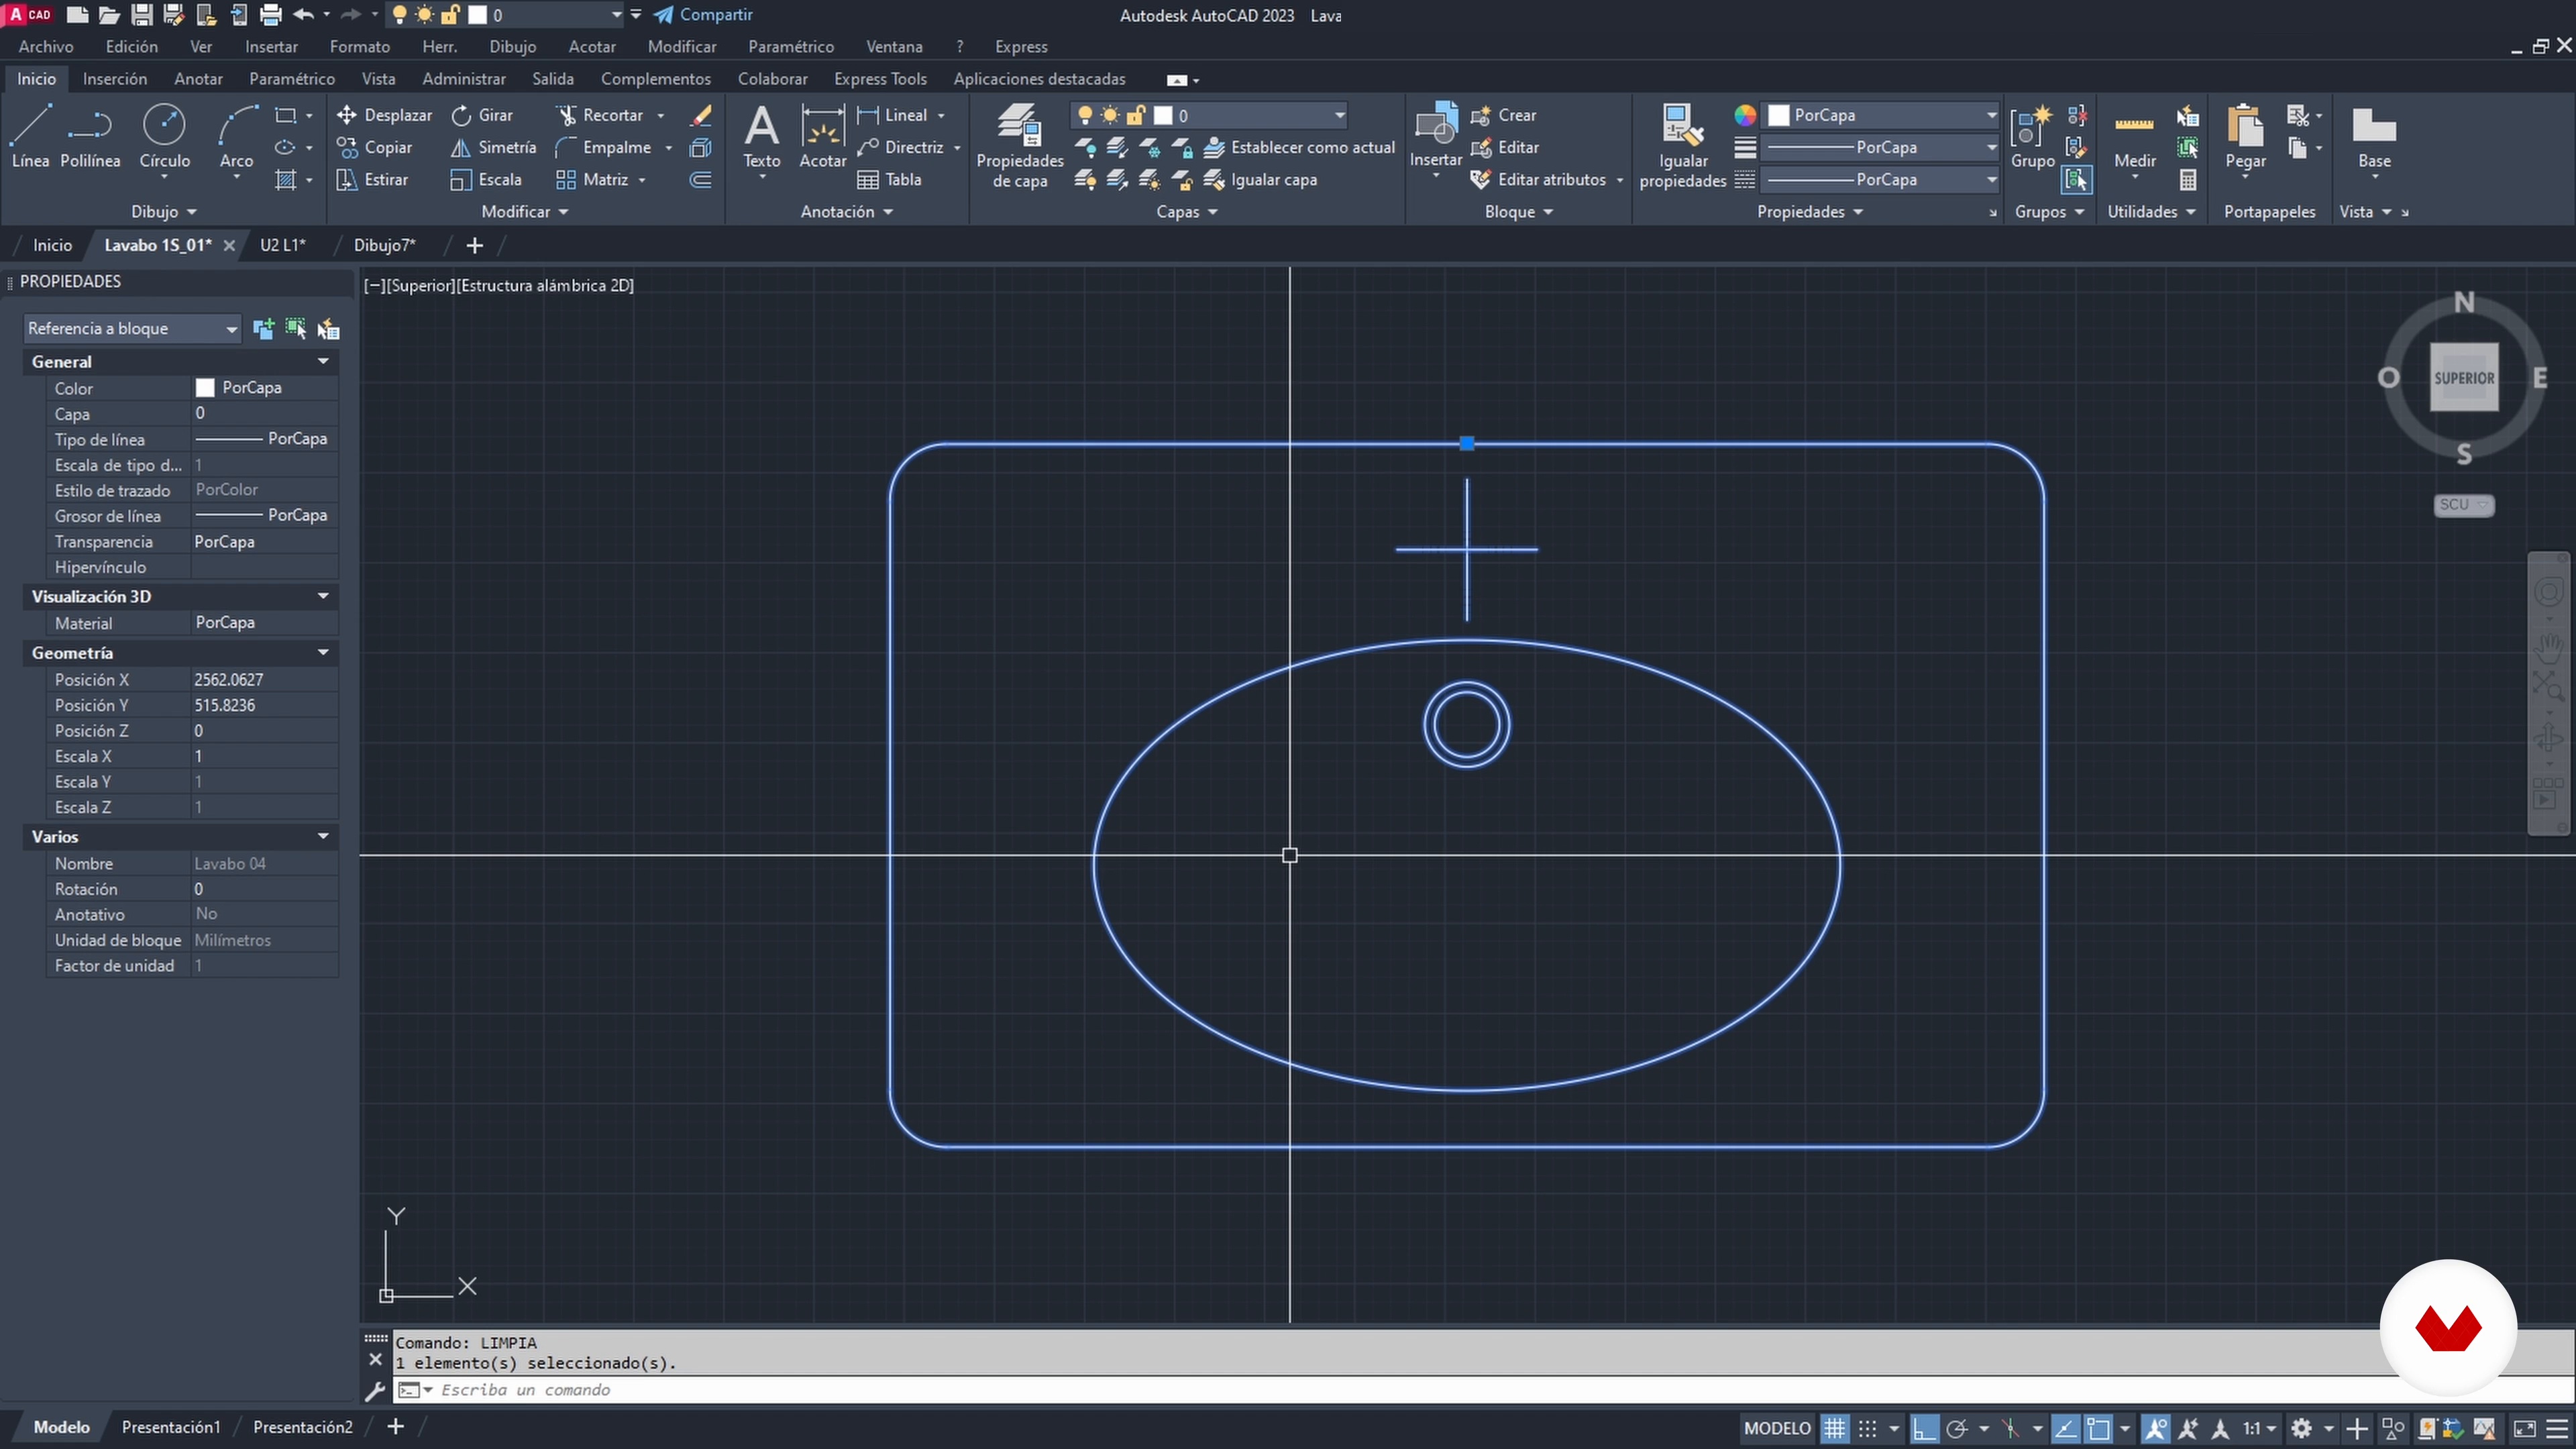Viewport: 2576px width, 1449px height.
Task: Click the Compartir button
Action: [x=703, y=14]
